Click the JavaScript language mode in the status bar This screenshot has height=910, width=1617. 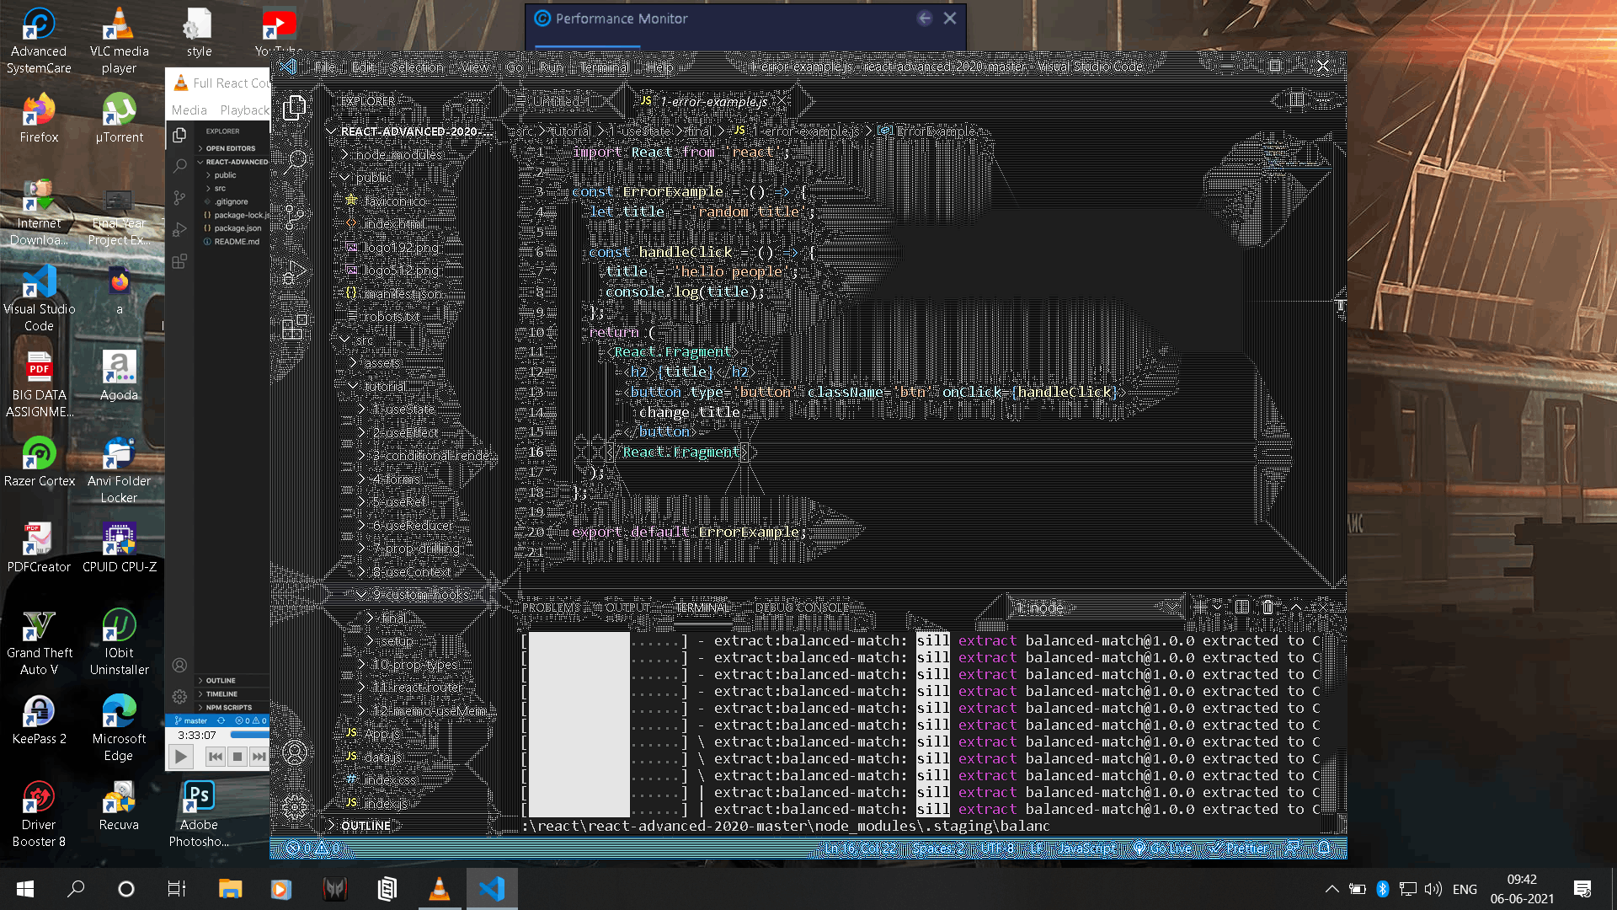1086,848
